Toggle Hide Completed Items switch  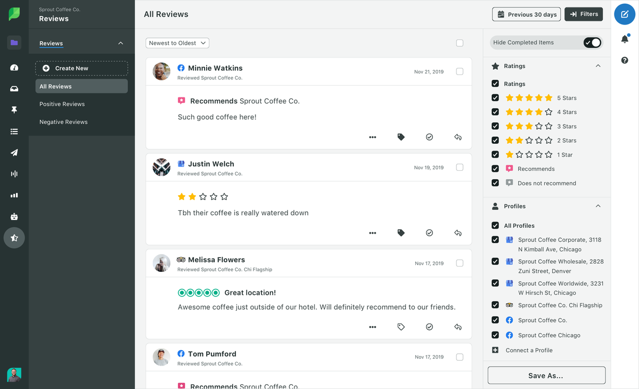pos(592,43)
